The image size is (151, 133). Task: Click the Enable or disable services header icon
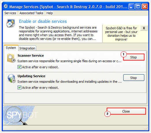pyautogui.click(x=11, y=23)
